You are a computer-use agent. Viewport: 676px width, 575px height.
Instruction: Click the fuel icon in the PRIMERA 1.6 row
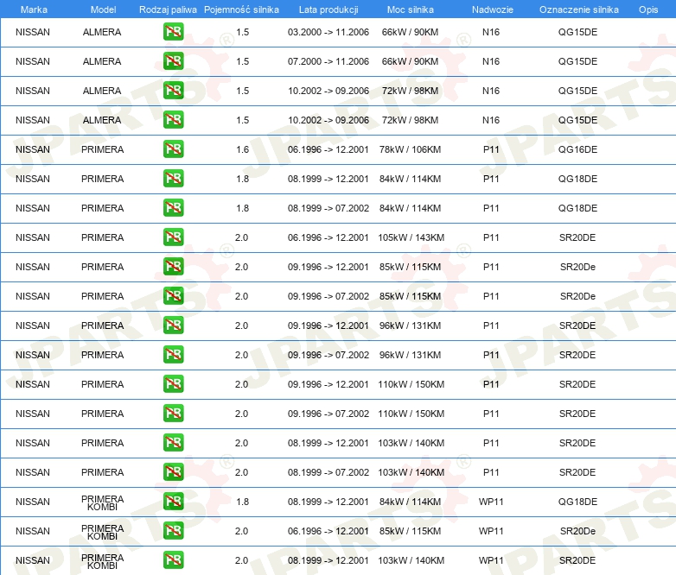(x=173, y=149)
